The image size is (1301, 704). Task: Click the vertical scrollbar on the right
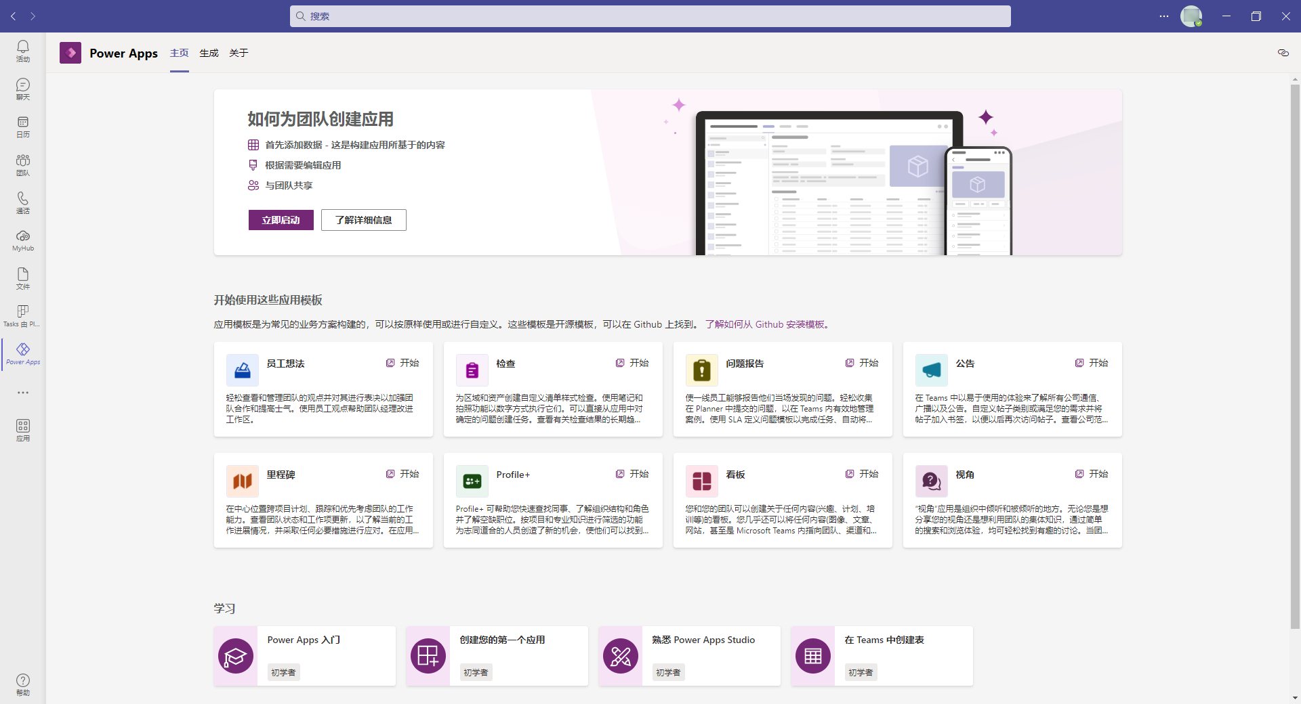(x=1295, y=355)
